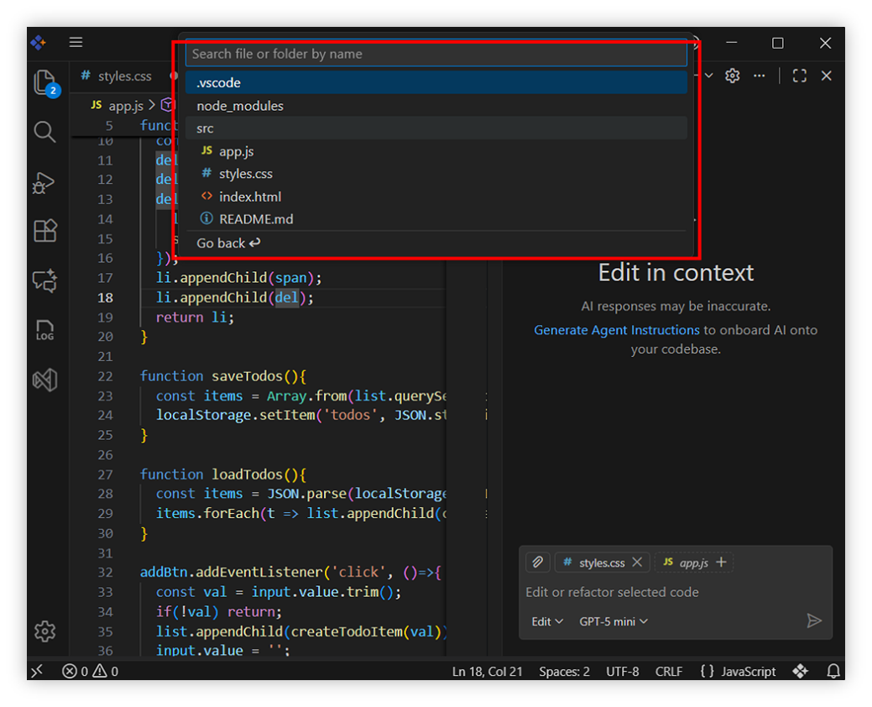Image resolution: width=872 pixels, height=707 pixels.
Task: Add suggested app.js to chat context
Action: [720, 563]
